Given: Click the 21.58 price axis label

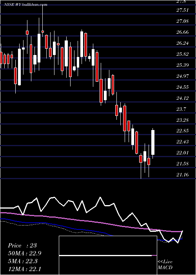Looking at the screenshot, I should [183, 164].
